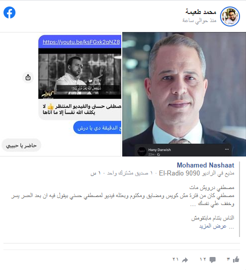Open the man's portrait photo

(x=184, y=94)
